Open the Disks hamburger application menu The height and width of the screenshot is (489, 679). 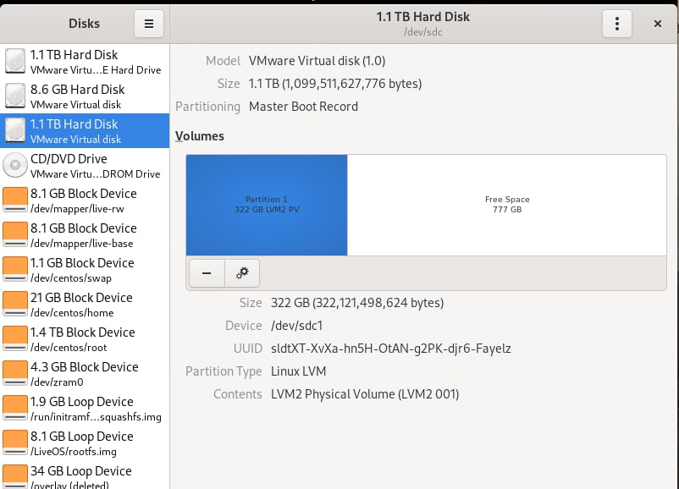point(148,24)
